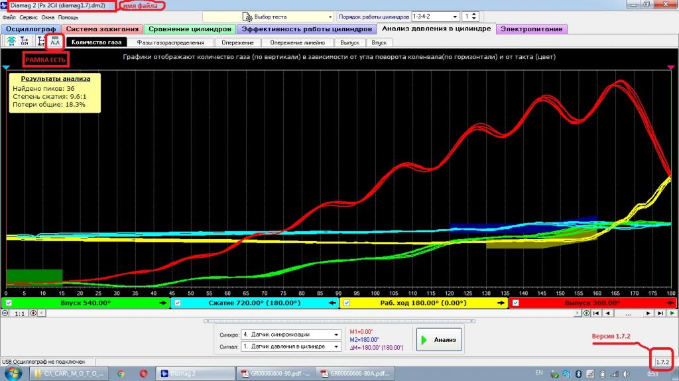Viewport: 679px width, 381px height.
Task: Switch to the Система зажигания tab
Action: coord(102,29)
